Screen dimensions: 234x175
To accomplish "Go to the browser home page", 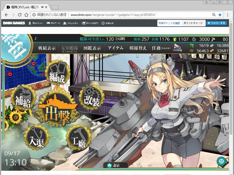I will tap(26, 15).
